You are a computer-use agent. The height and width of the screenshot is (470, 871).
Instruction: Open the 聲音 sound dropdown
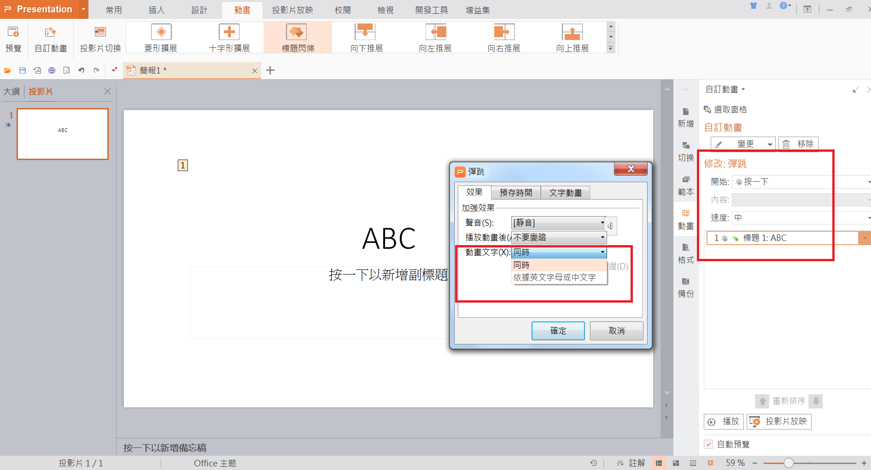559,223
